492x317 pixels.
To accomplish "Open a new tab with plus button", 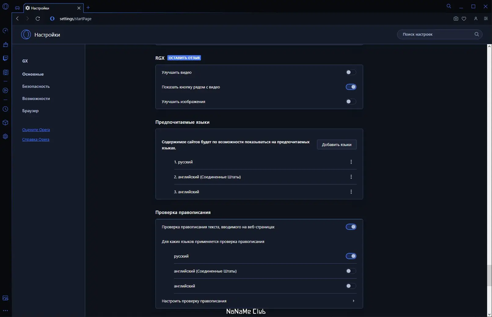I will click(x=88, y=8).
